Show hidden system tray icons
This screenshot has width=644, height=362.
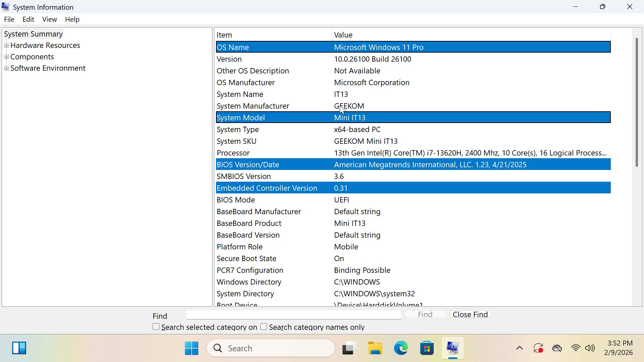tap(519, 348)
